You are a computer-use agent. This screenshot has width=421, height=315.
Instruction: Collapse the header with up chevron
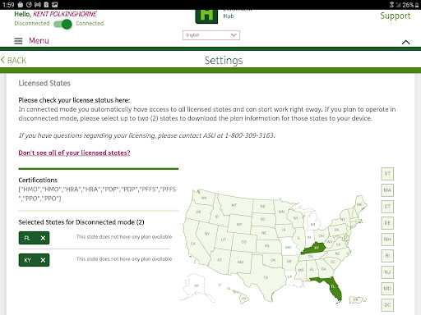point(405,42)
